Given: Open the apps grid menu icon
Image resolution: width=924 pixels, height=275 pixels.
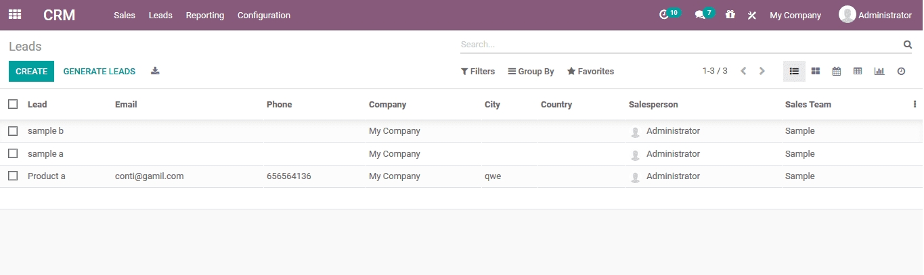Looking at the screenshot, I should (x=14, y=14).
